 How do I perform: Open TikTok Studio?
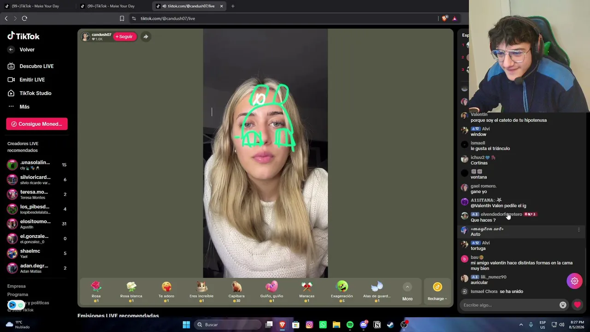click(29, 93)
